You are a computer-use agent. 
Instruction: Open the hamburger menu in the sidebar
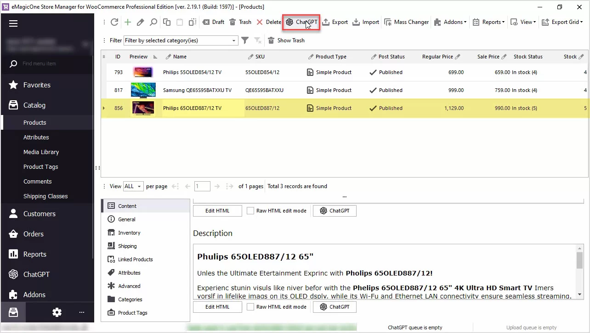click(13, 24)
